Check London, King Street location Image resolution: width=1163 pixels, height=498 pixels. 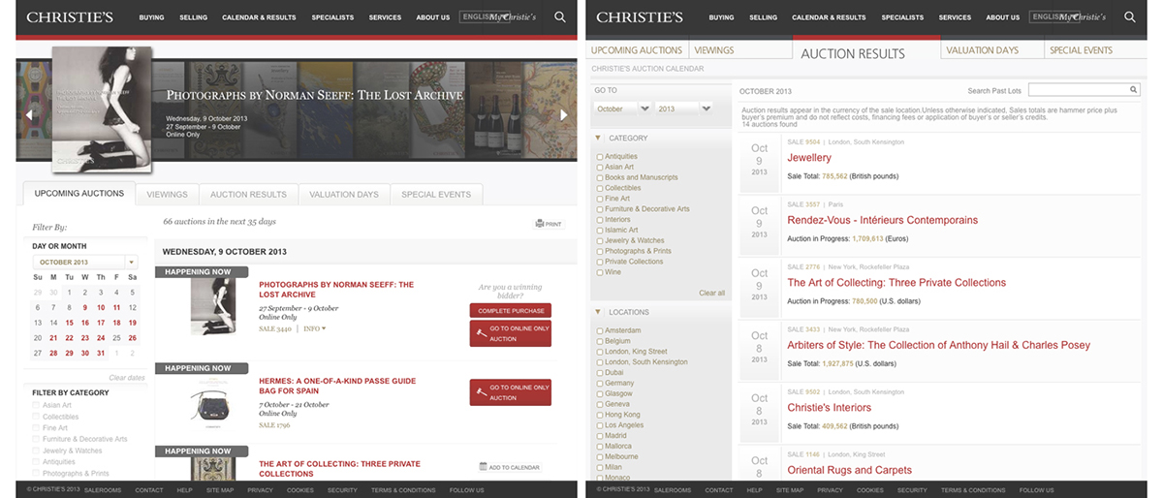[x=600, y=352]
